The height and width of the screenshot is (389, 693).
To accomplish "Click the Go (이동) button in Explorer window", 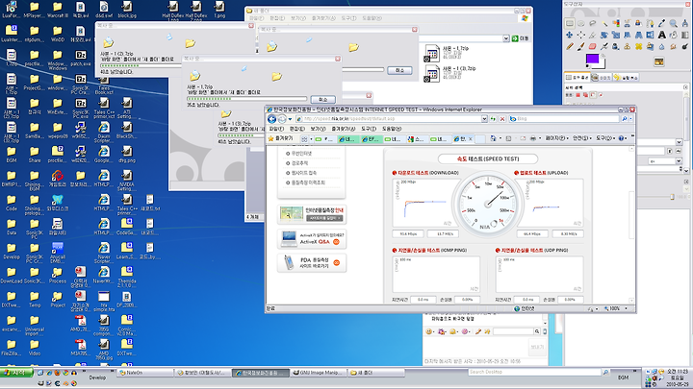I will coord(520,38).
